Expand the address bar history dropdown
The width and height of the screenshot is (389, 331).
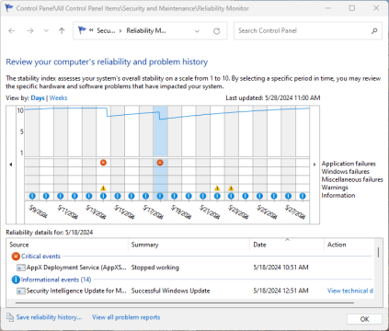(x=197, y=31)
